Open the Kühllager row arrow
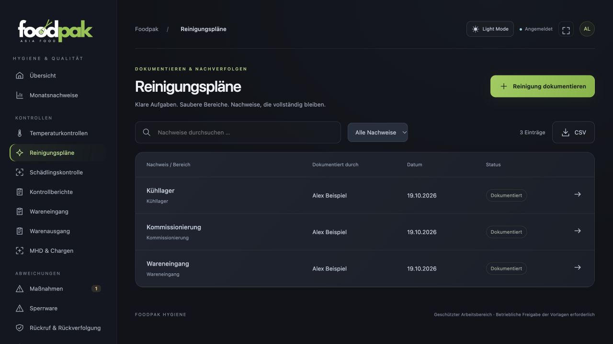This screenshot has height=344, width=613. (x=578, y=194)
